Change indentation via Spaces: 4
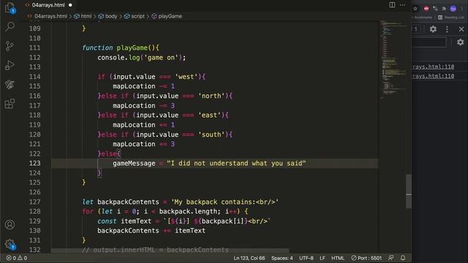This screenshot has height=263, width=468. (282, 258)
